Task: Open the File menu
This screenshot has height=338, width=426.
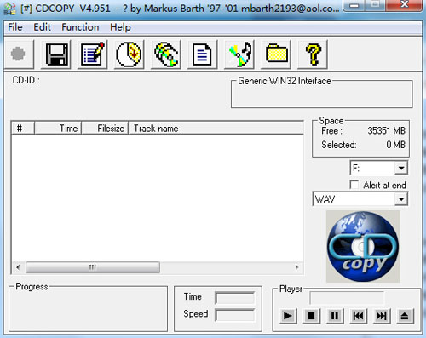Action: tap(15, 27)
